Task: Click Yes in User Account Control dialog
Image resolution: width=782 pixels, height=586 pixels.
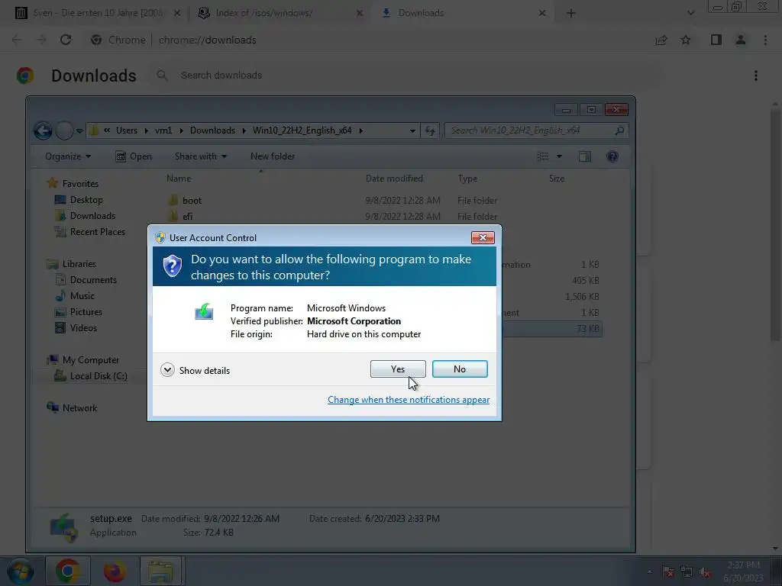Action: click(x=398, y=369)
